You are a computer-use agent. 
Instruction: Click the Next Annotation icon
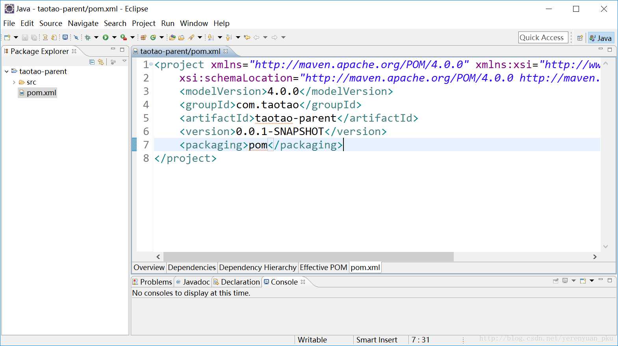[210, 37]
